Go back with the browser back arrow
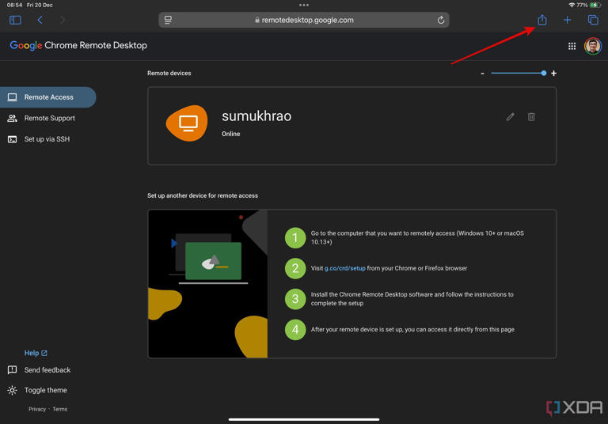Image resolution: width=608 pixels, height=424 pixels. (x=40, y=20)
